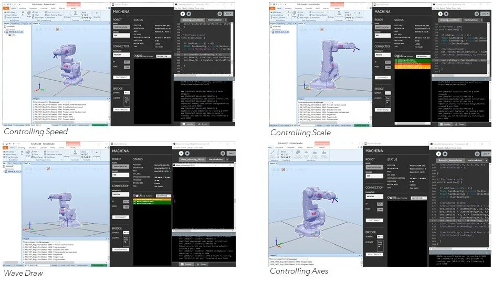The width and height of the screenshot is (504, 283).
Task: Open the Java mode dropdown in Wave Draw
Action: pyautogui.click(x=230, y=154)
